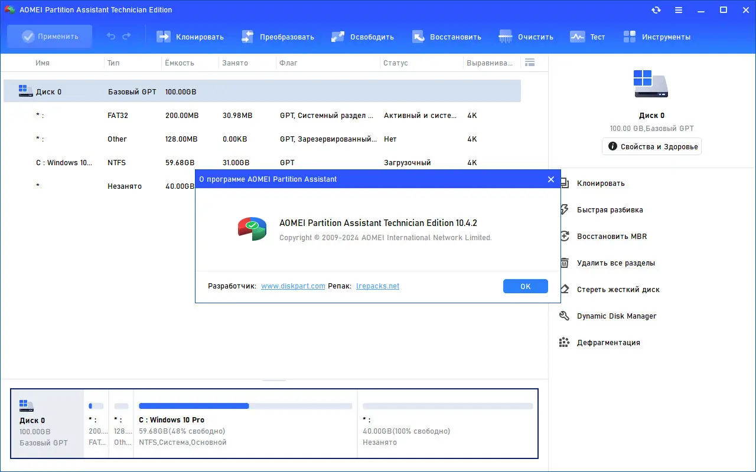Sort by the Имя column header
The width and height of the screenshot is (756, 472).
[x=43, y=63]
